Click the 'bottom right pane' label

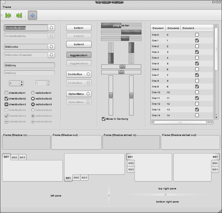pos(167,202)
